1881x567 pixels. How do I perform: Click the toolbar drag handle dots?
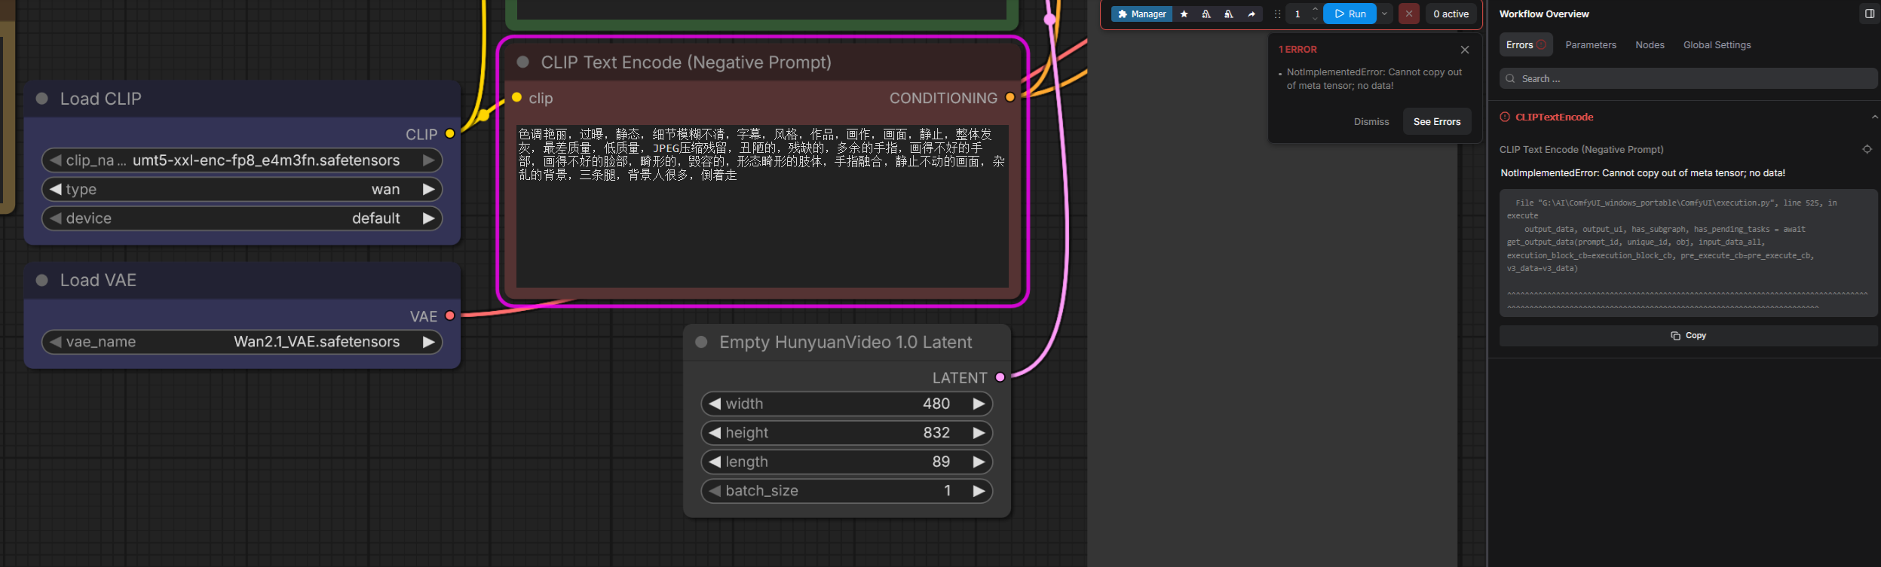tap(1277, 14)
